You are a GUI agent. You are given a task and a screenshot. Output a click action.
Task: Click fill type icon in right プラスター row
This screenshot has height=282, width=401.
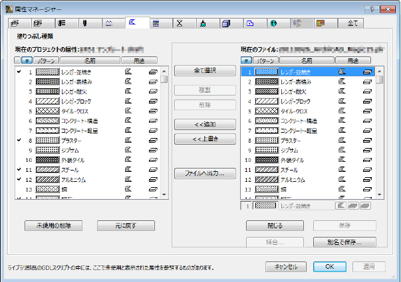click(342, 141)
